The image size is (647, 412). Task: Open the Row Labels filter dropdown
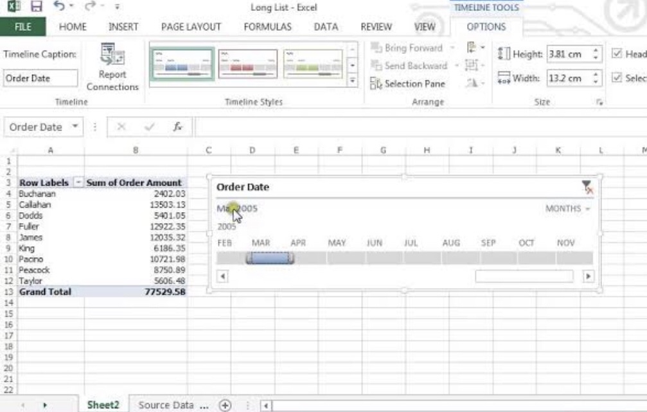(78, 183)
